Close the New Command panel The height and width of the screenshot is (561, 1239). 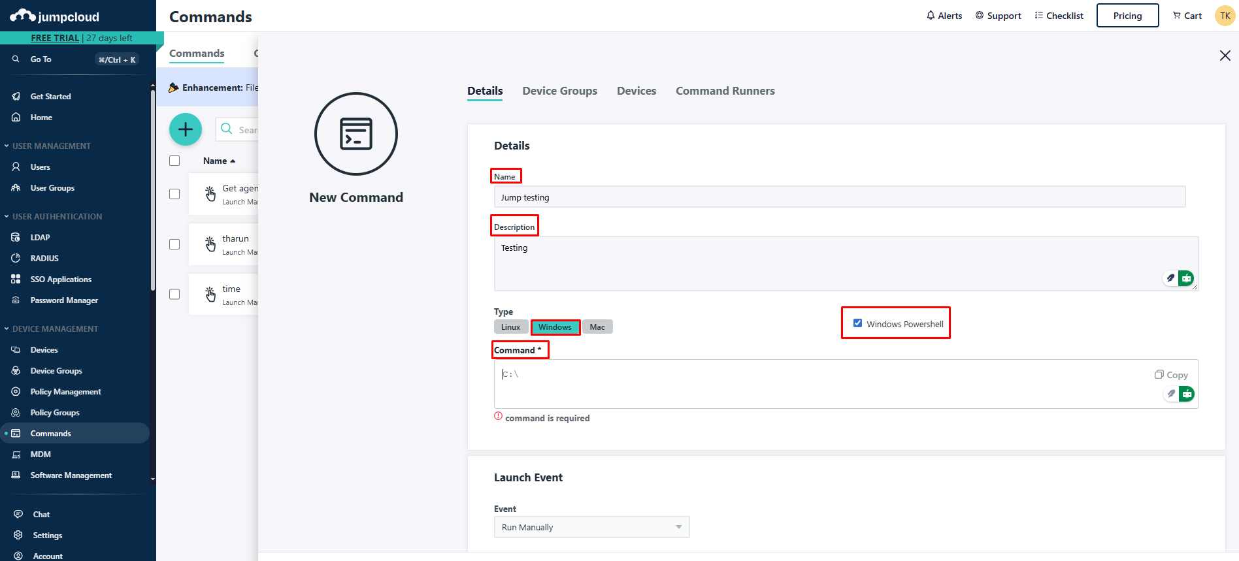(1225, 56)
